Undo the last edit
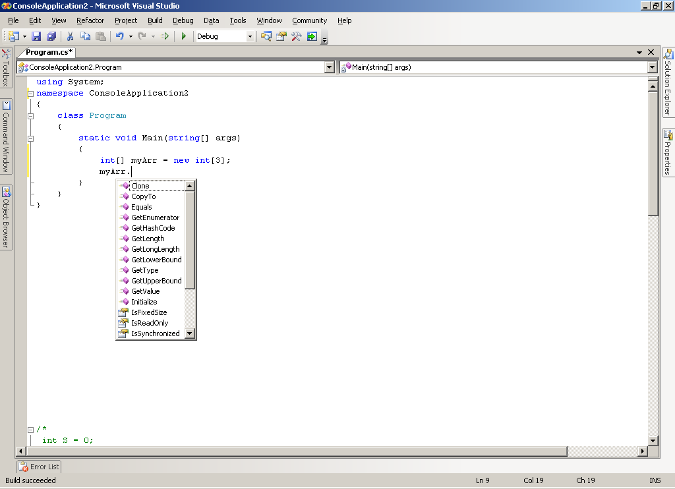The image size is (675, 489). [120, 37]
